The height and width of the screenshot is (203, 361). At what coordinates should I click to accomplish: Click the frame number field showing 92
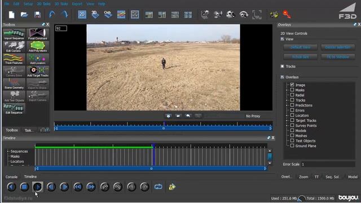point(61,28)
